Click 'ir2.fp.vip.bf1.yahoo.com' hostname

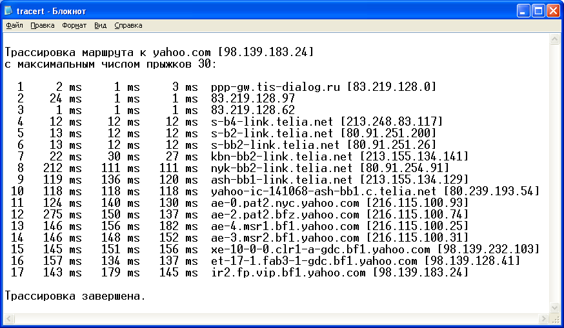(x=288, y=273)
